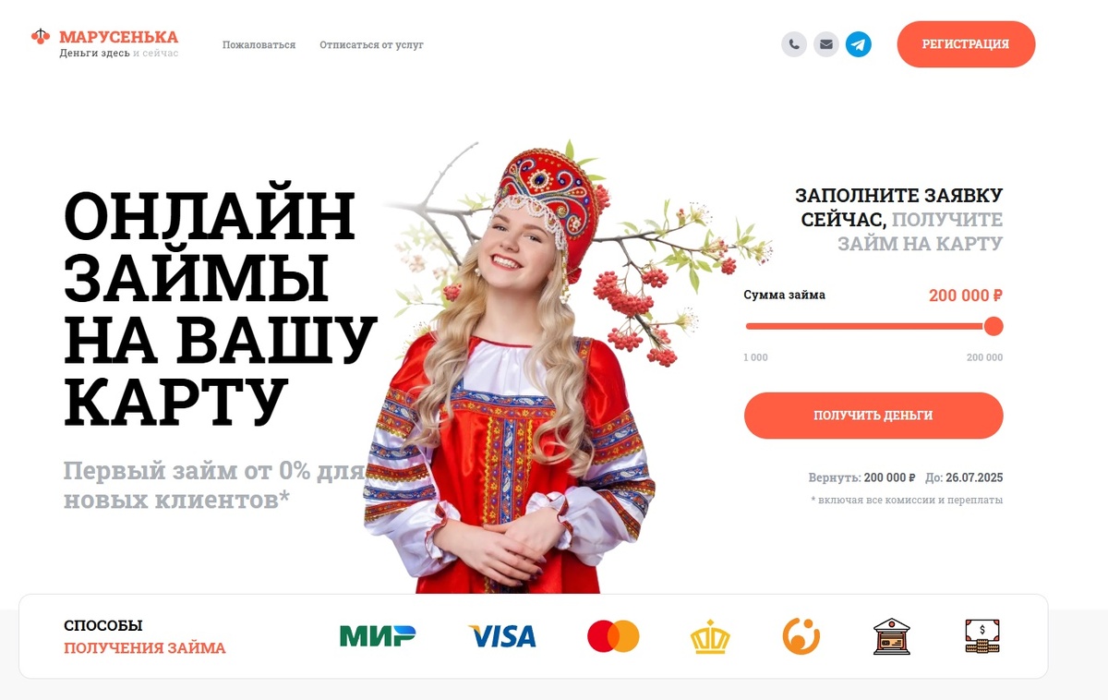Viewport: 1108px width, 700px height.
Task: Click the loan amount slider handle
Action: (x=994, y=326)
